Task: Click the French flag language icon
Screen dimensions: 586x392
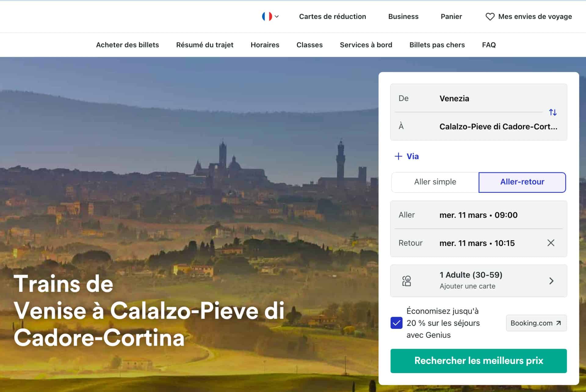Action: (267, 16)
